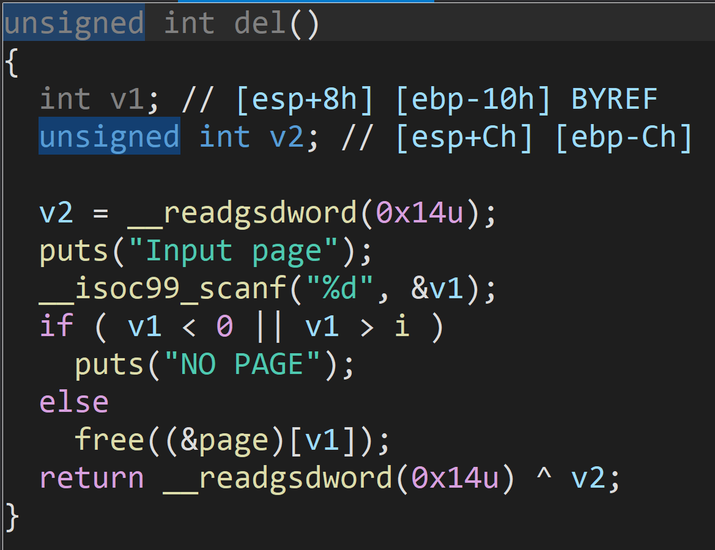
Task: Click the closing brace of del
Action: click(12, 516)
